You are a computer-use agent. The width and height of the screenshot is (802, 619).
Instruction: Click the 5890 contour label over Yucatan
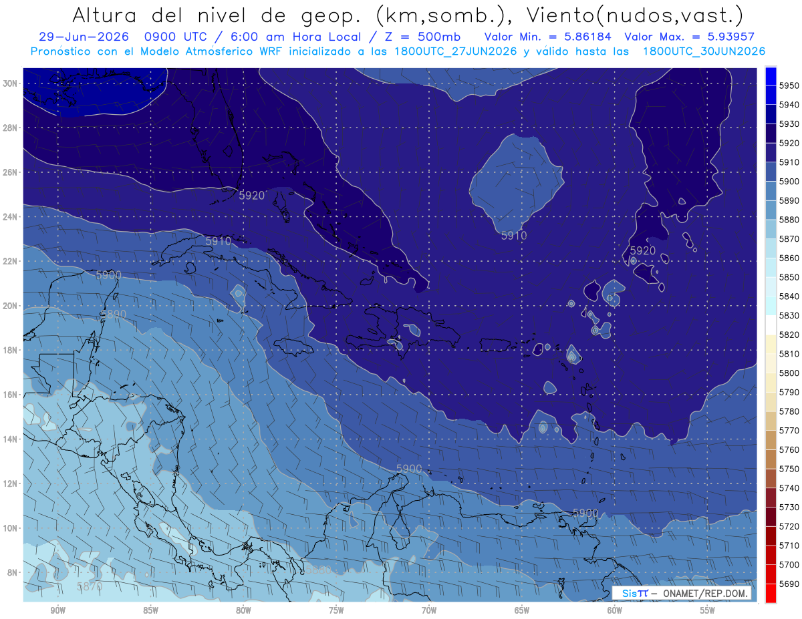[x=113, y=315]
